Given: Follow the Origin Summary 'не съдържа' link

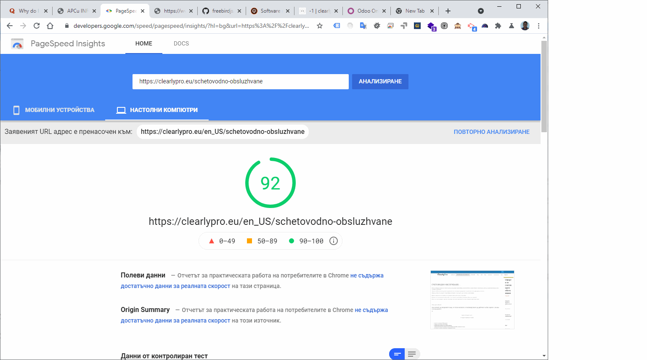Looking at the screenshot, I should coord(371,310).
